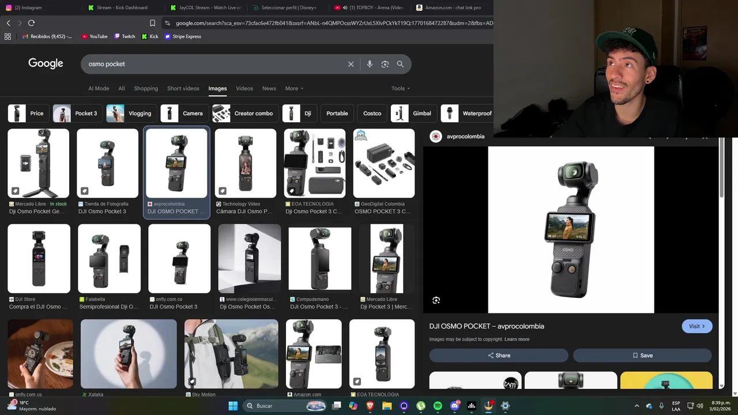Image resolution: width=738 pixels, height=415 pixels.
Task: Click the Visit button in preview panel
Action: pos(697,326)
